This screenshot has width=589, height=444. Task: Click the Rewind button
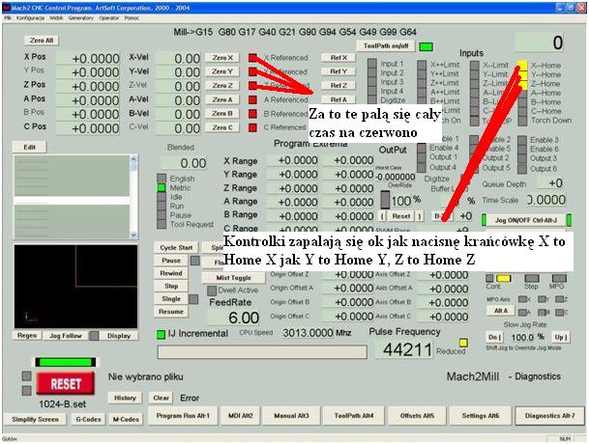coord(171,273)
